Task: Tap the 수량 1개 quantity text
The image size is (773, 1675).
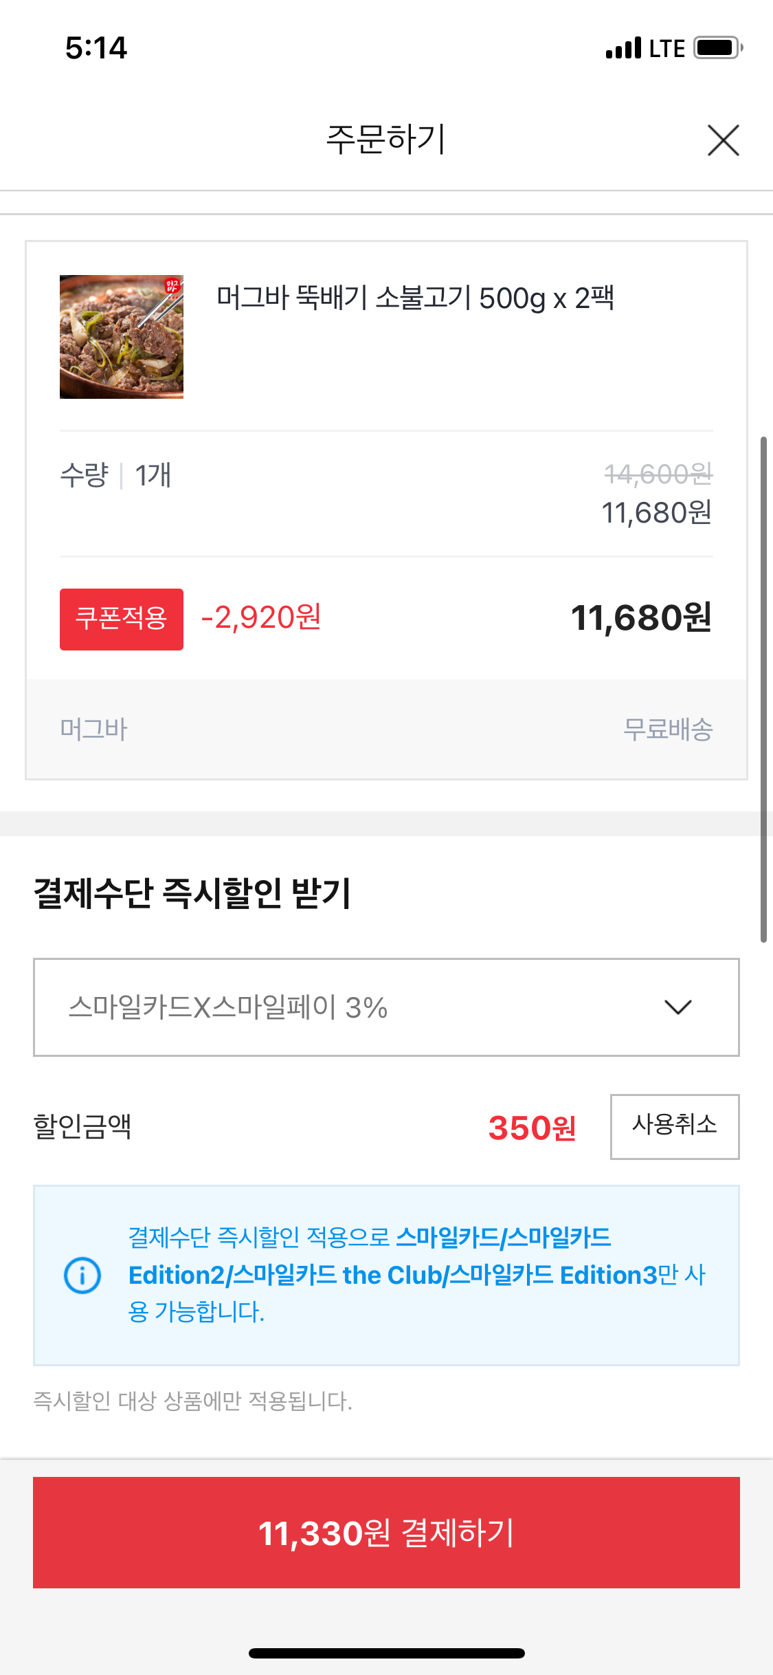Action: pos(115,475)
